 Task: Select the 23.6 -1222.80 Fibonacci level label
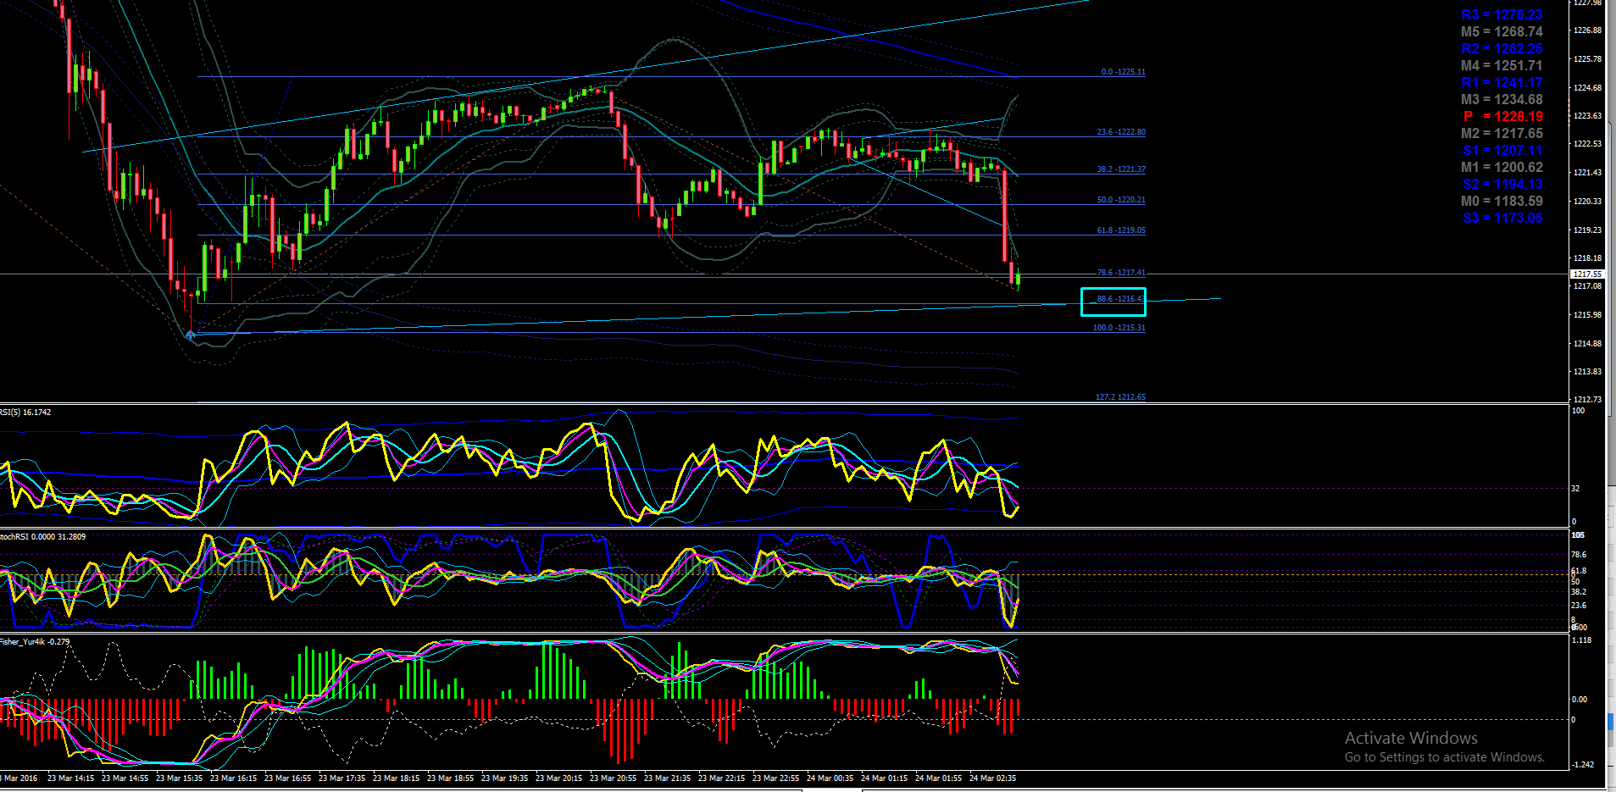tap(1121, 132)
